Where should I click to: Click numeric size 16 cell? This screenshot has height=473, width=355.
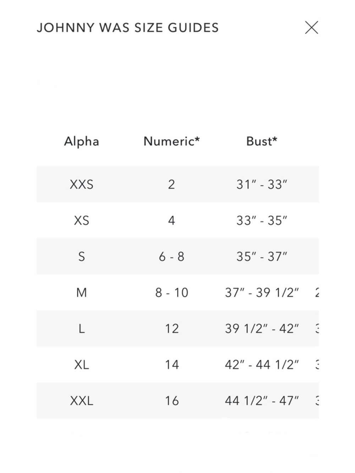pos(171,401)
